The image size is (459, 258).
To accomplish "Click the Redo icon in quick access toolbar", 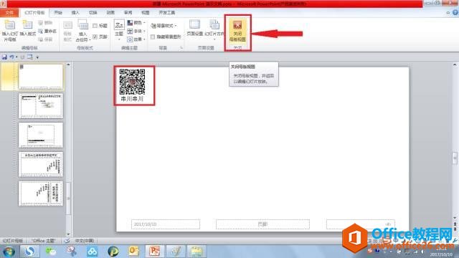I will [22, 57].
